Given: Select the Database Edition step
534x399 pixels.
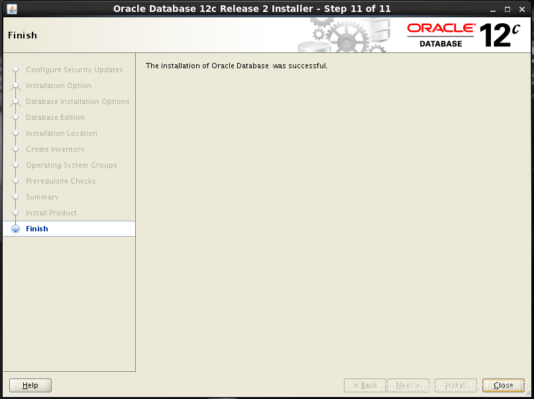Looking at the screenshot, I should click(55, 117).
